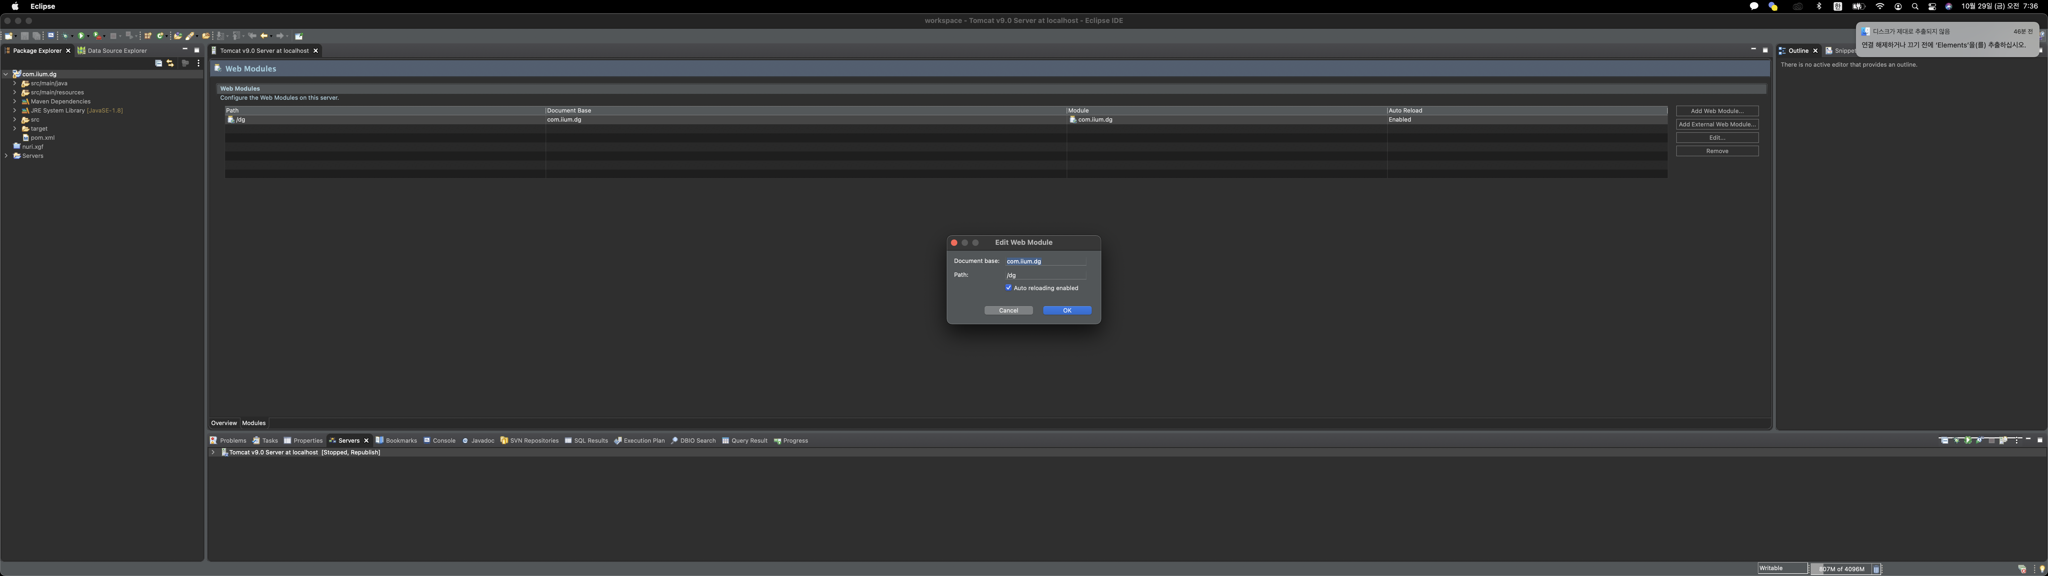Expand the src/main/java folder
The width and height of the screenshot is (2048, 576).
coord(14,83)
